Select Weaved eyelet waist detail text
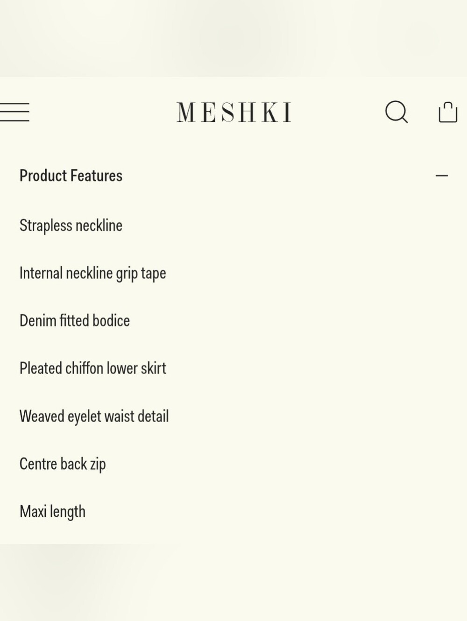 coord(94,416)
